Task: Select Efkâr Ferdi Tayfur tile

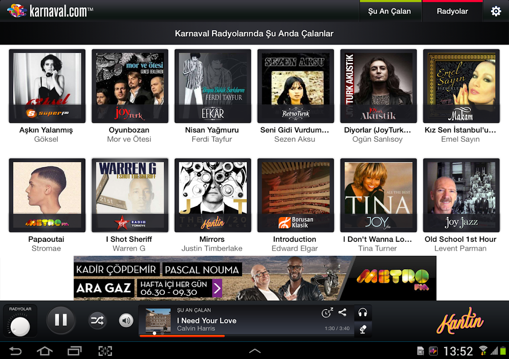Action: coord(213,86)
